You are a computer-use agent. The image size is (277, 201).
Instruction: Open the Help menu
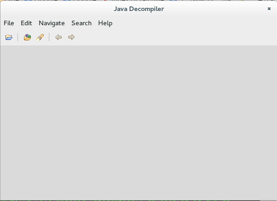pyautogui.click(x=105, y=23)
